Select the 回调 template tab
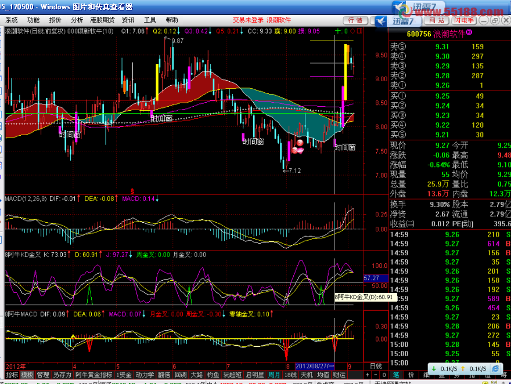The width and height of the screenshot is (511, 384). (x=181, y=375)
